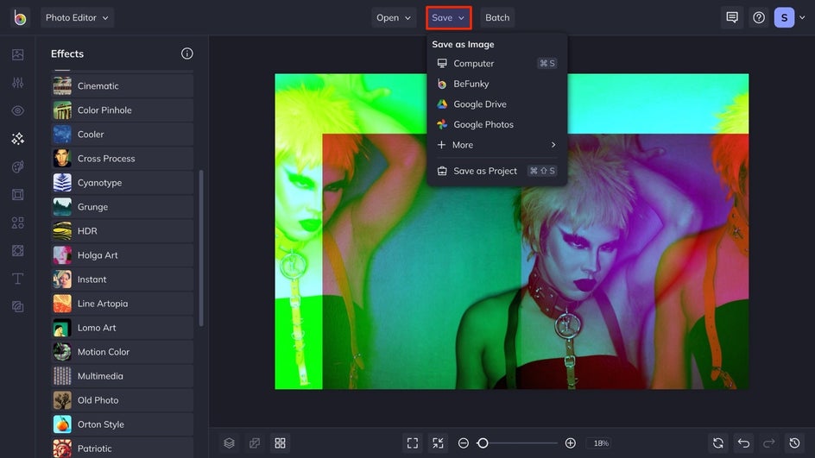
Task: Click the BeFunky logo icon
Action: click(x=20, y=17)
